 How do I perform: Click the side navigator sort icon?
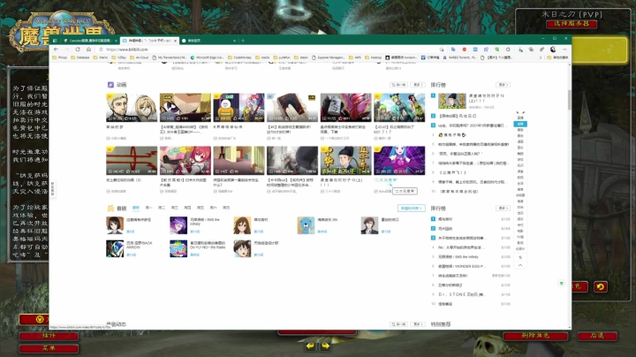click(x=520, y=257)
